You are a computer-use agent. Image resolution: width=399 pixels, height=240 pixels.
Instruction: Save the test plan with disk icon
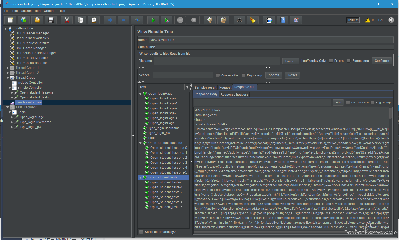tap(51, 20)
